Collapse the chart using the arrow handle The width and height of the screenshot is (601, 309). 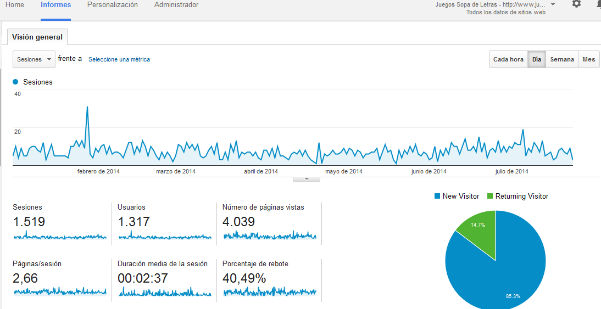(306, 179)
